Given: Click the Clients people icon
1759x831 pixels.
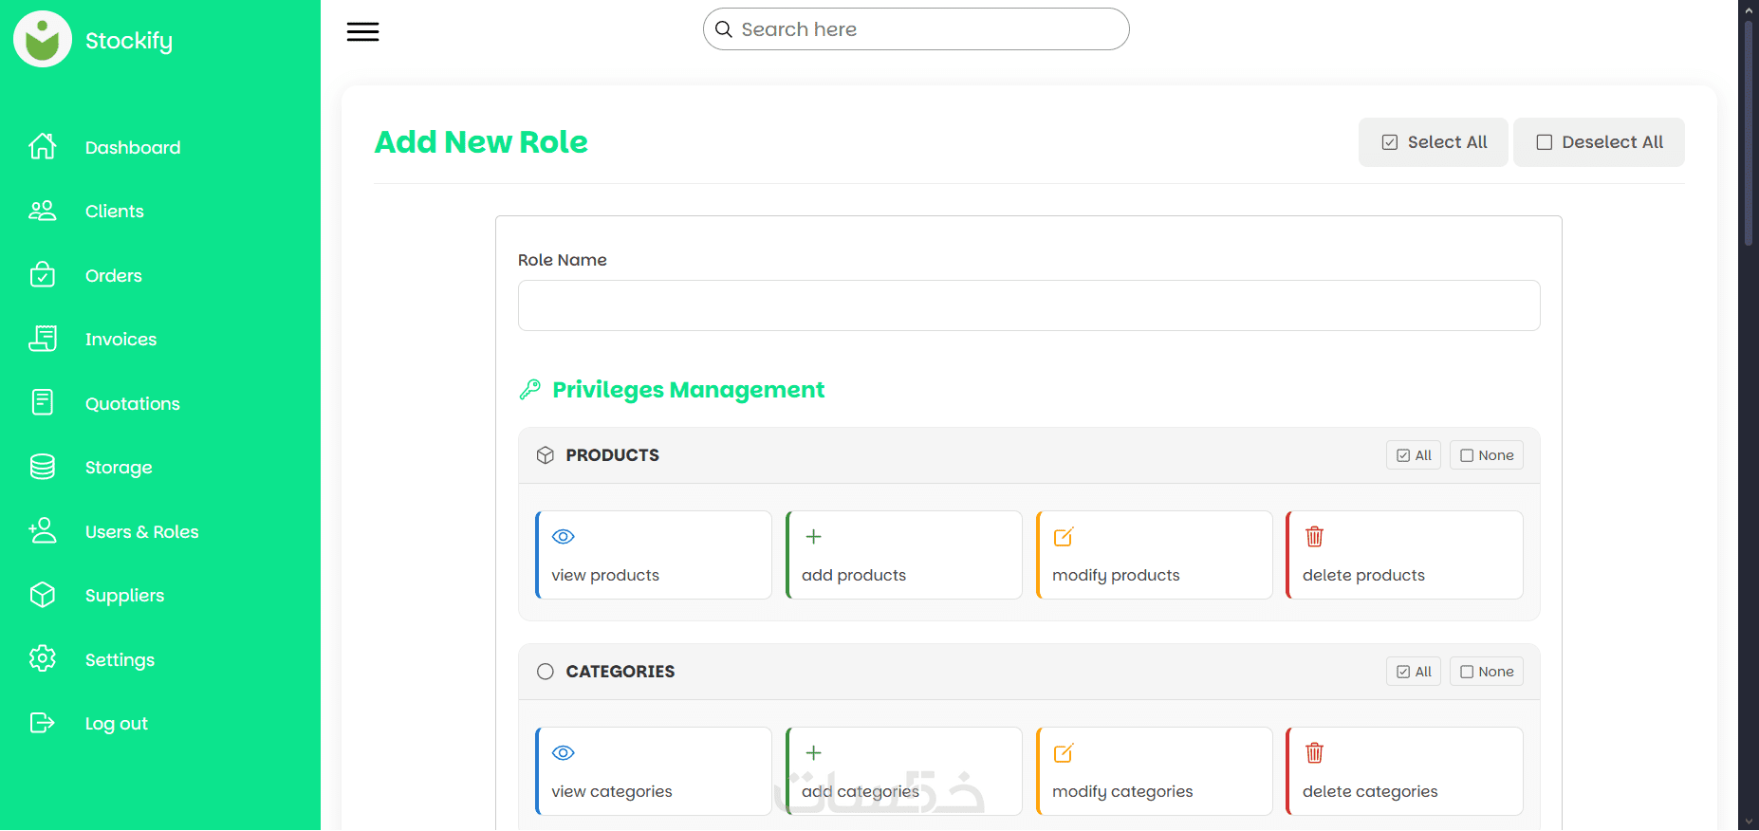Looking at the screenshot, I should tap(43, 211).
